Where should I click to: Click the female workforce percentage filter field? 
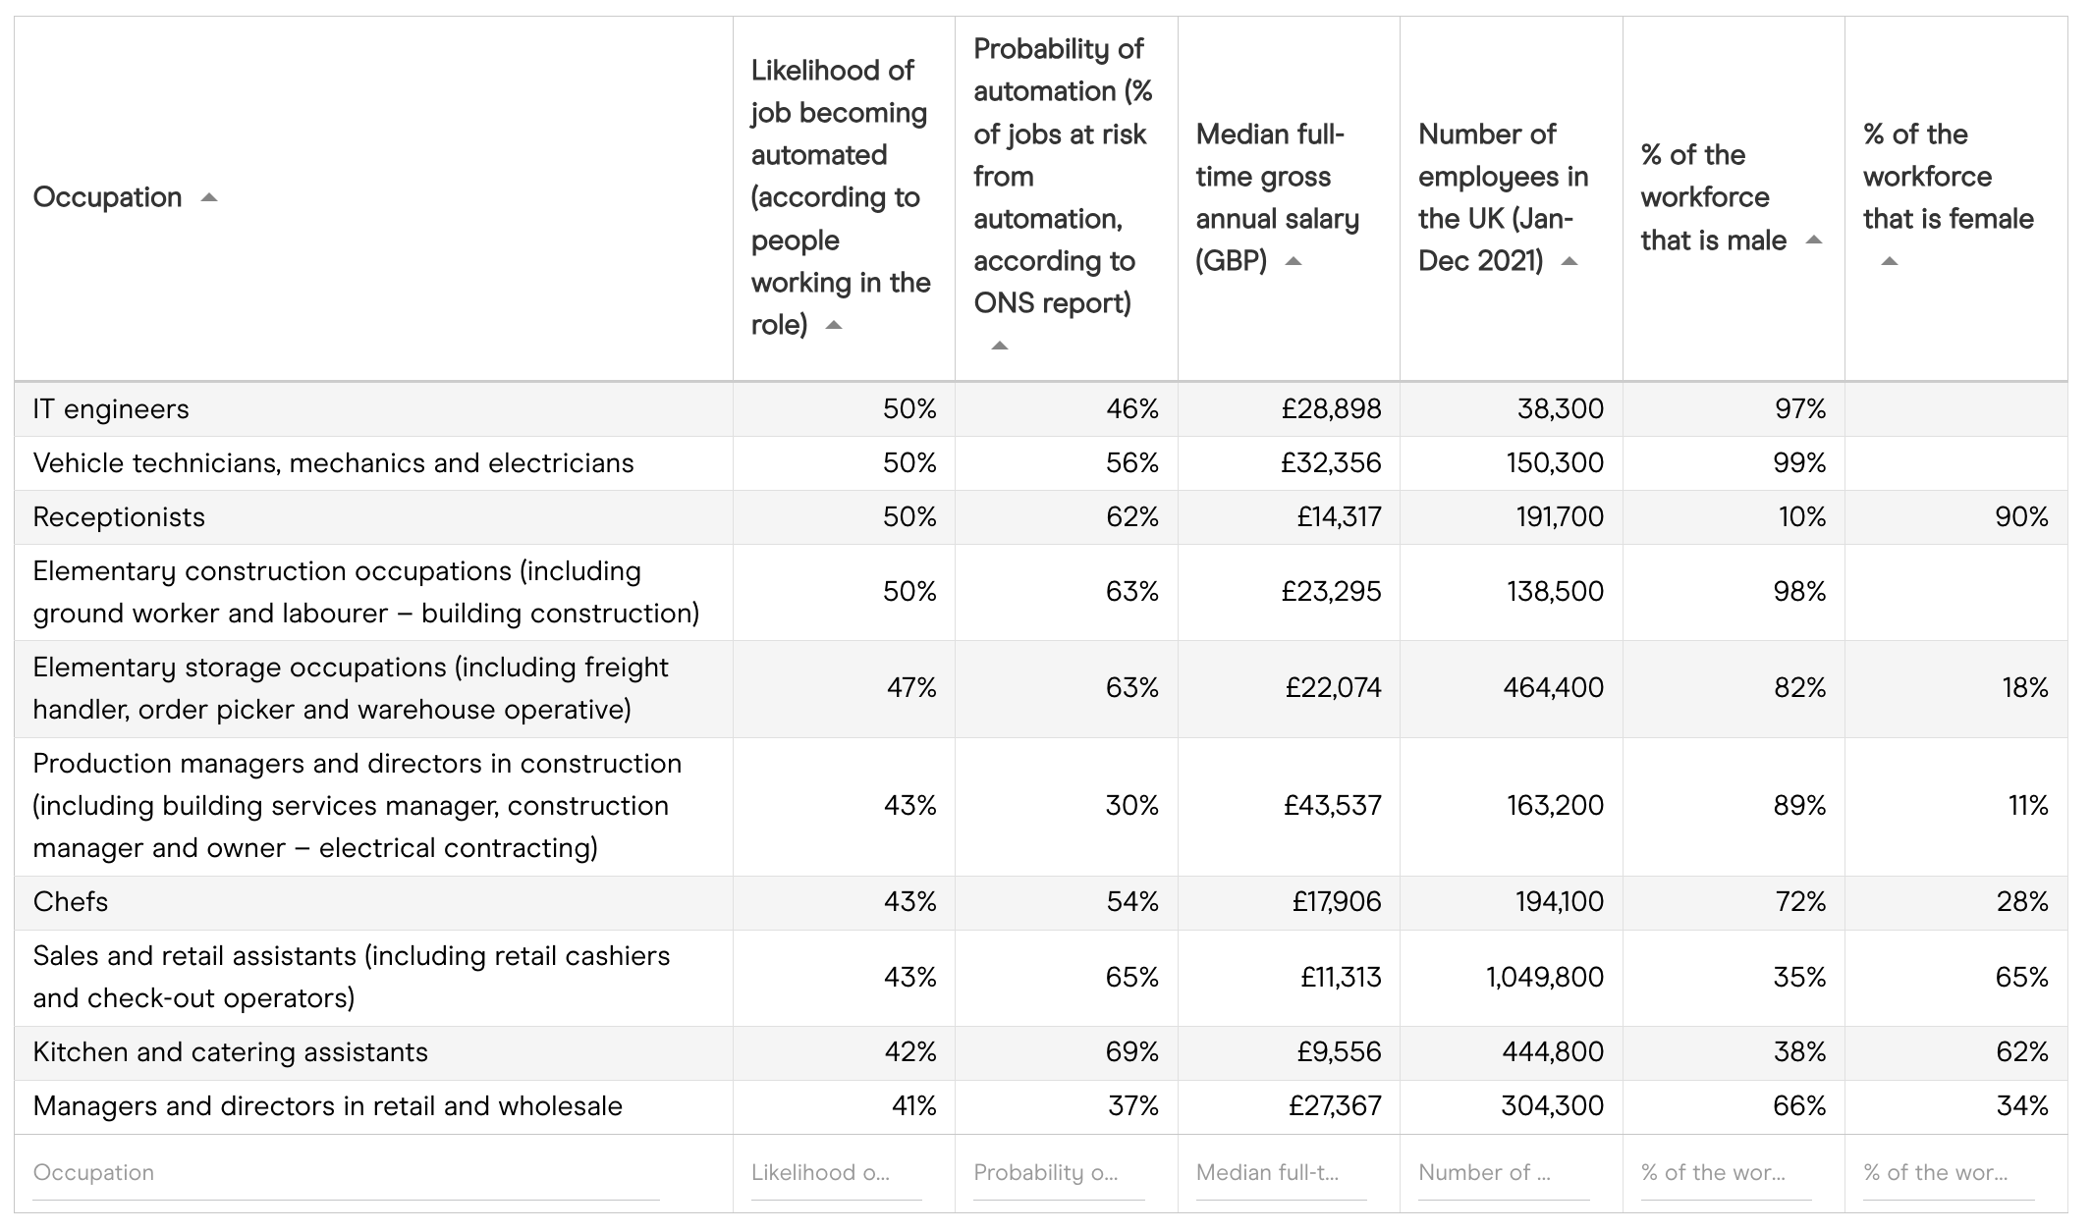click(x=1949, y=1173)
